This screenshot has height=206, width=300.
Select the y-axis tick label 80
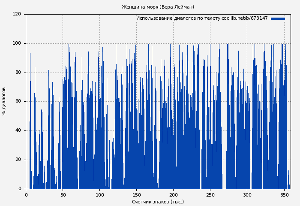coord(18,73)
